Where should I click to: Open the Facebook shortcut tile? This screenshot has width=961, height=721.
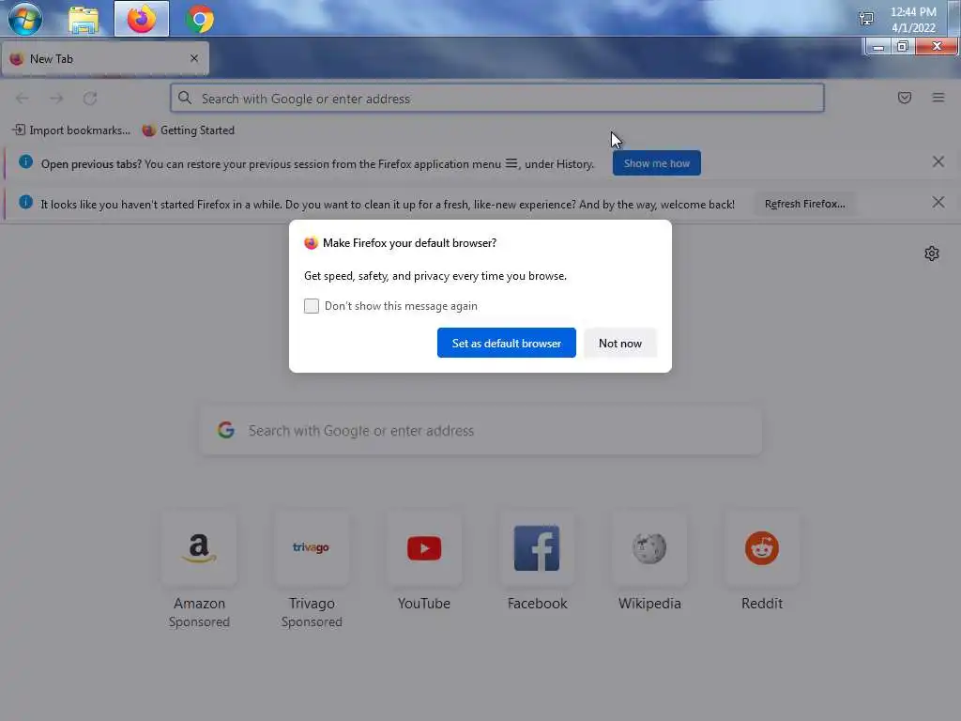(x=537, y=547)
